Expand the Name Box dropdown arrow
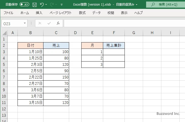 [x=25, y=23]
